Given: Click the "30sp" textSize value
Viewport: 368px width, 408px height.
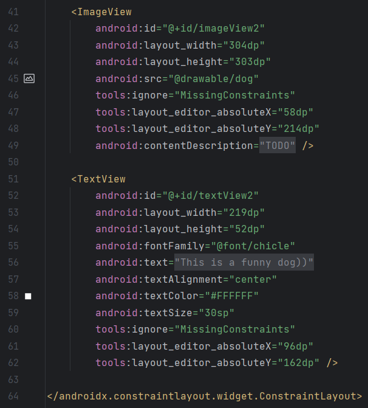Looking at the screenshot, I should point(216,313).
